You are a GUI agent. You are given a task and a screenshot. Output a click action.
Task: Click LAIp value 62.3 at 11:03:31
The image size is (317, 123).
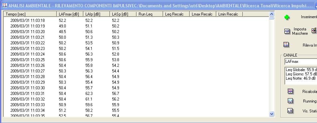tap(89, 94)
